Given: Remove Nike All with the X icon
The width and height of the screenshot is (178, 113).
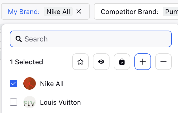Looking at the screenshot, I should [79, 11].
